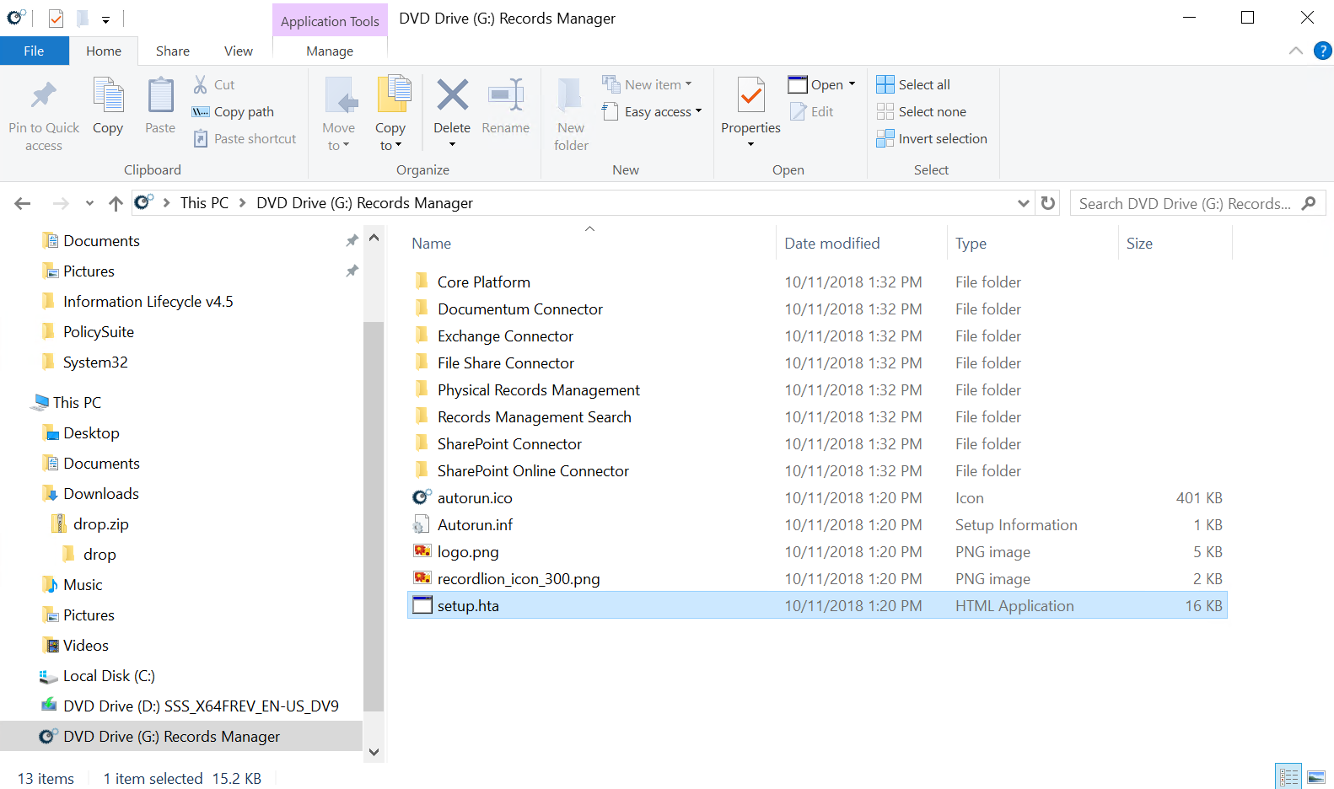The width and height of the screenshot is (1334, 789).
Task: Expand the Easy access dropdown
Action: point(663,111)
